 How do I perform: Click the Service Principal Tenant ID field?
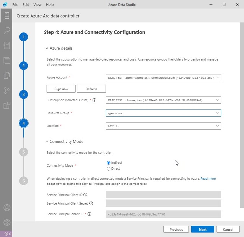pos(163,214)
